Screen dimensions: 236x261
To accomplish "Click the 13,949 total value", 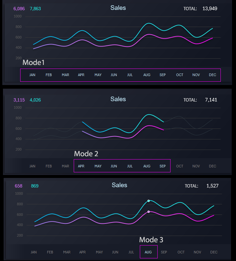I will (210, 9).
